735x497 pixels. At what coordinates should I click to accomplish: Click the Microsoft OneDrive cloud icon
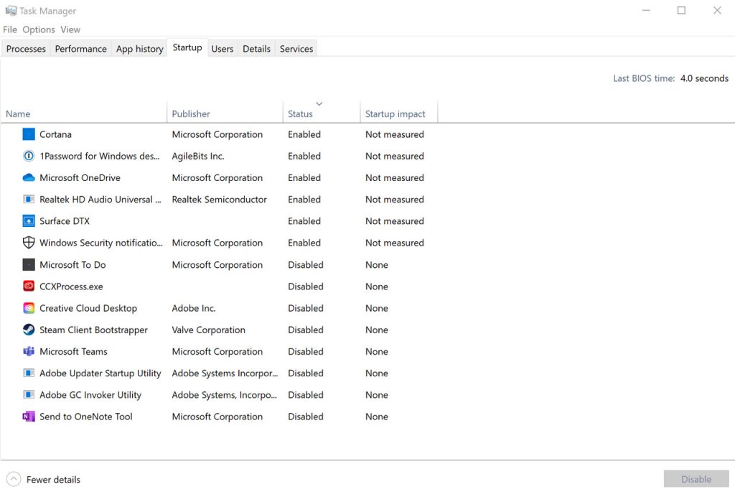point(29,177)
